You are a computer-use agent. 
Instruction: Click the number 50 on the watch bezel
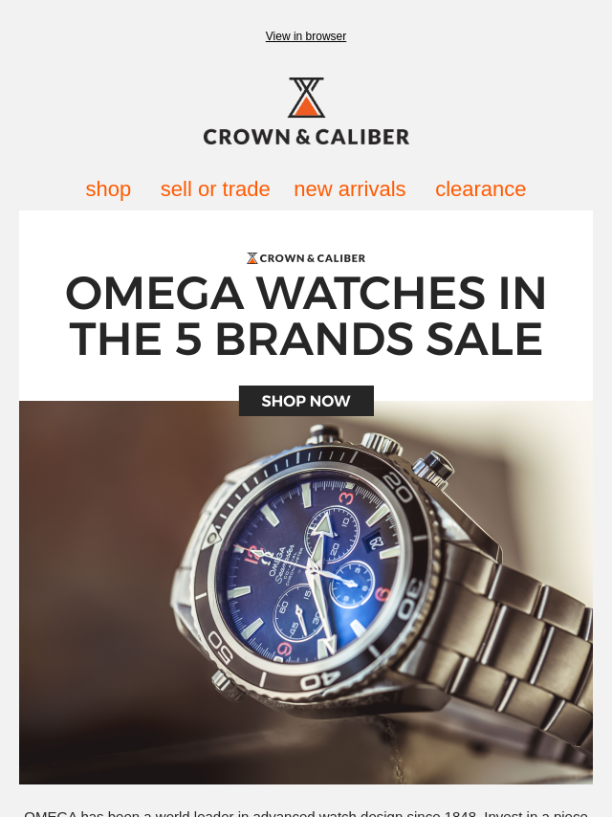pyautogui.click(x=220, y=646)
